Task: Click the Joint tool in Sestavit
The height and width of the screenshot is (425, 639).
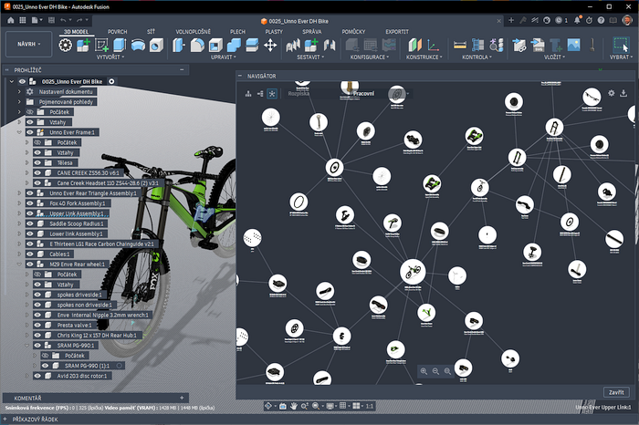Action: pos(330,45)
